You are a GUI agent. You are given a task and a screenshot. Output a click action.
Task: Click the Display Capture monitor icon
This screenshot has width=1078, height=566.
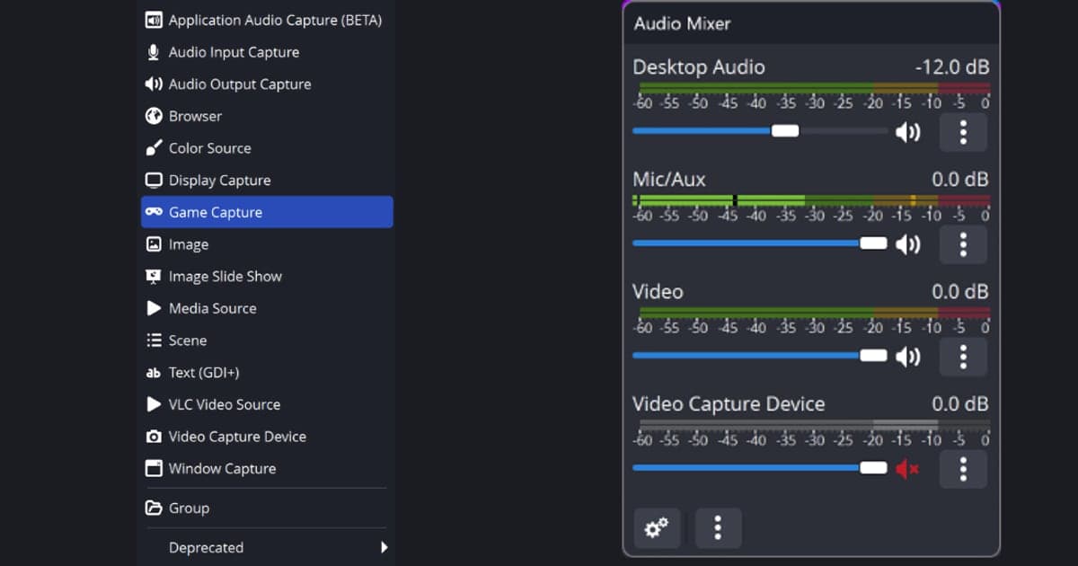154,181
